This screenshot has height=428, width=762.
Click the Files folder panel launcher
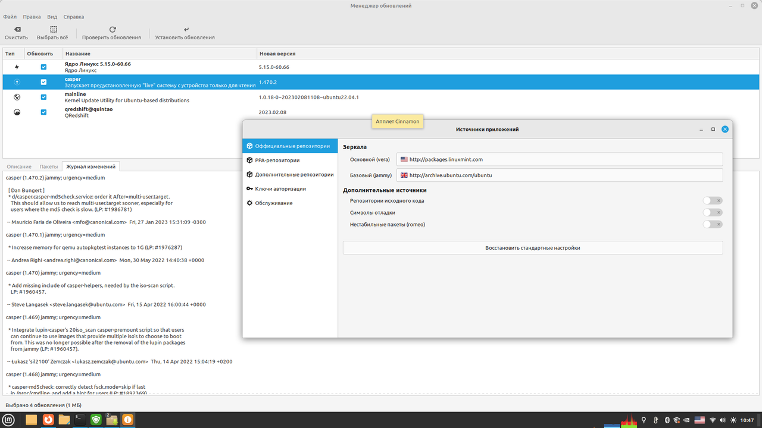[x=64, y=420]
